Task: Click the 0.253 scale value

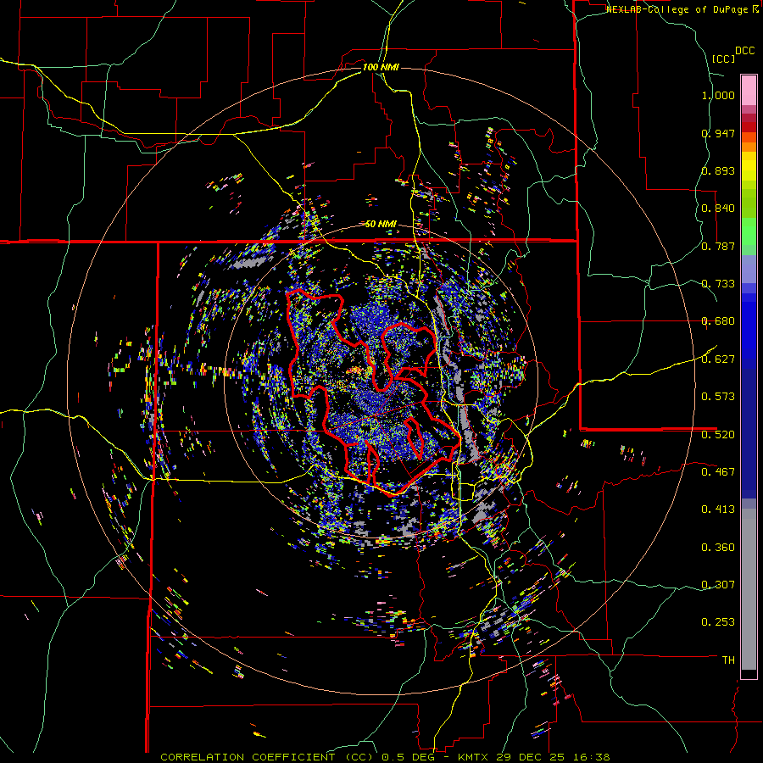Action: point(718,622)
